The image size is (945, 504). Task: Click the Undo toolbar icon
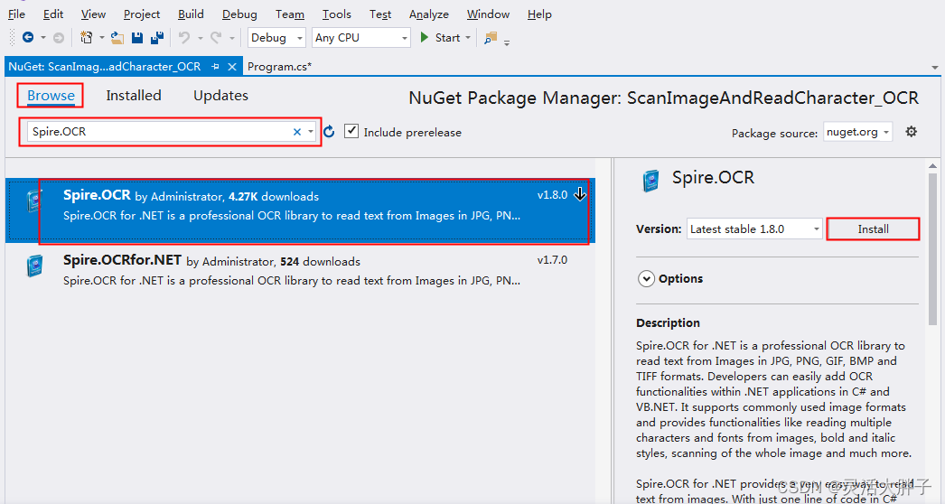[x=183, y=38]
